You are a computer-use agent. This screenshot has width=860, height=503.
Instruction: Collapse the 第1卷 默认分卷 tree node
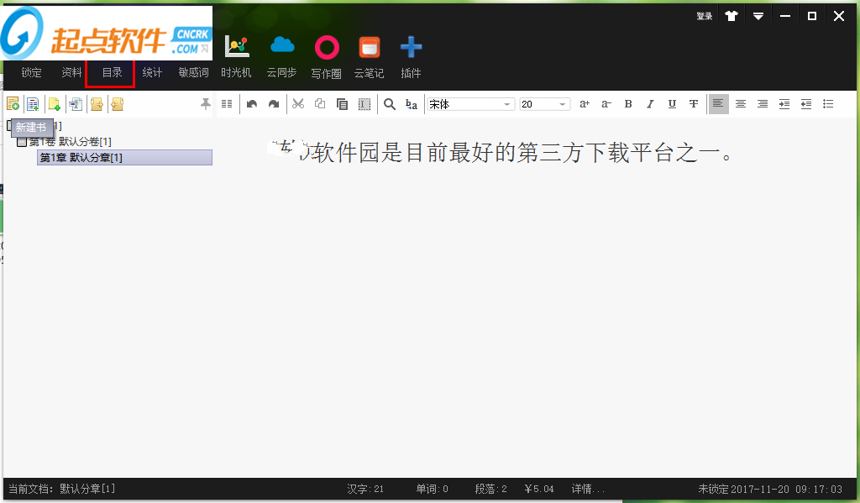22,142
